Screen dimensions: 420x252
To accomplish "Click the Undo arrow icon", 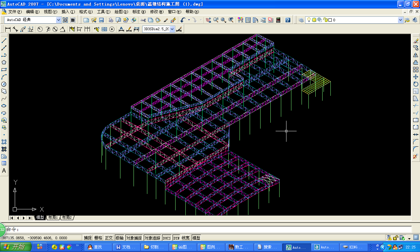I will pyautogui.click(x=183, y=20).
